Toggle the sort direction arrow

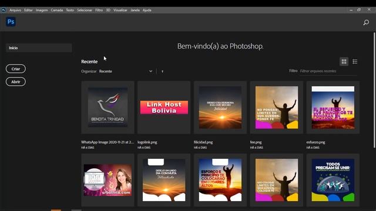click(x=162, y=72)
